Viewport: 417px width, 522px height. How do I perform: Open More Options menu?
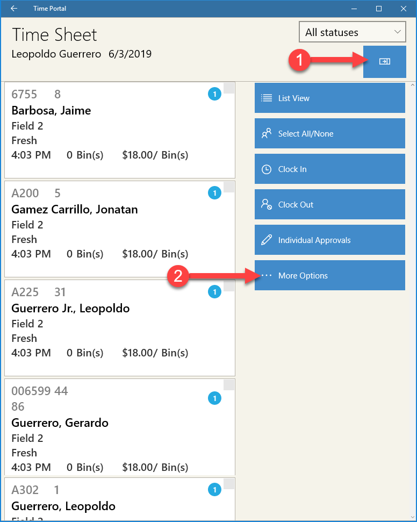click(330, 275)
